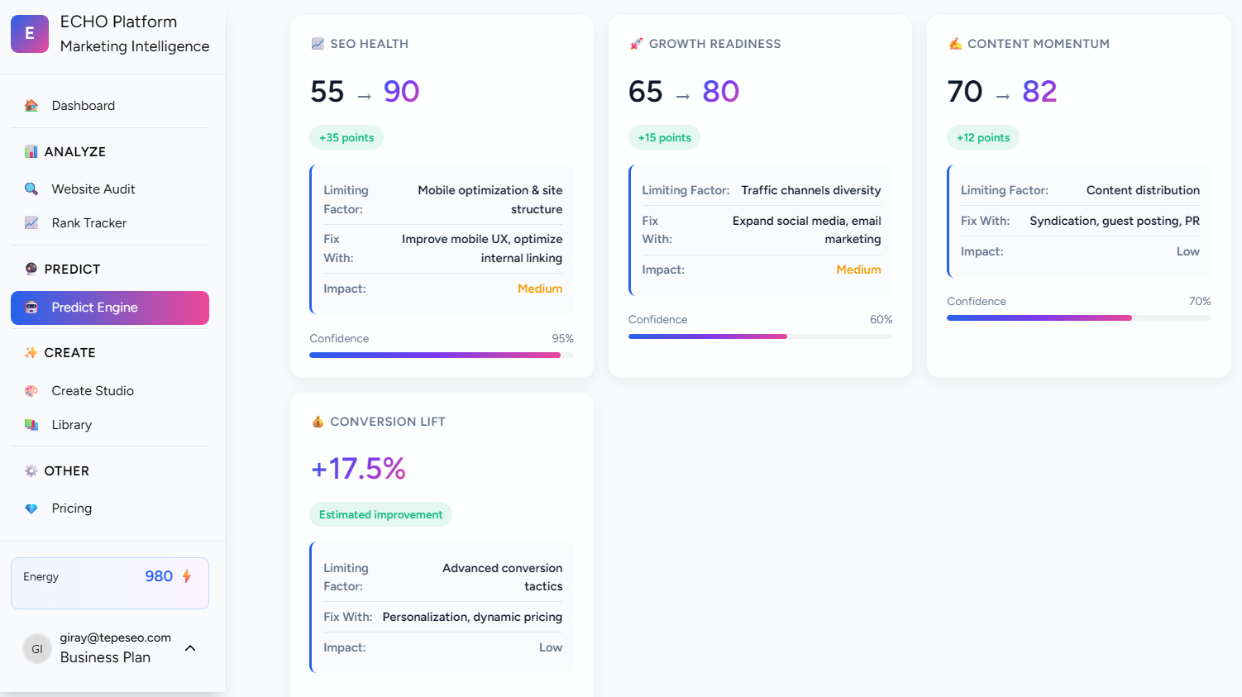Viewport: 1242px width, 697px height.
Task: Click the Energy lightning bolt icon
Action: (187, 576)
